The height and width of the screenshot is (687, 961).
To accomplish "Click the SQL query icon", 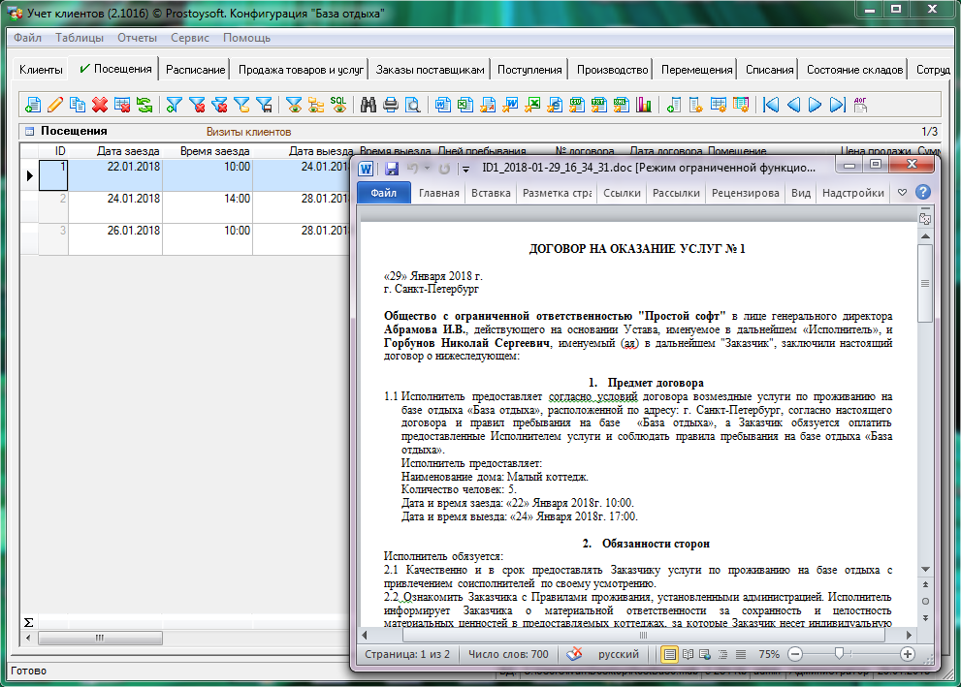I will pyautogui.click(x=338, y=105).
